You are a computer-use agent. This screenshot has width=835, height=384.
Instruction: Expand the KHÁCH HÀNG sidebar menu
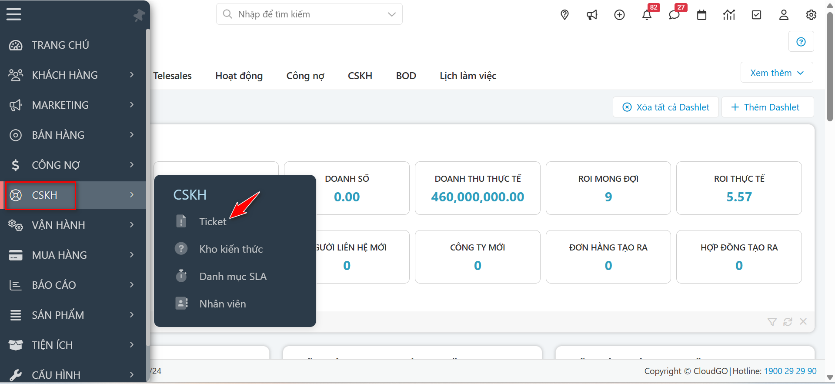click(73, 75)
